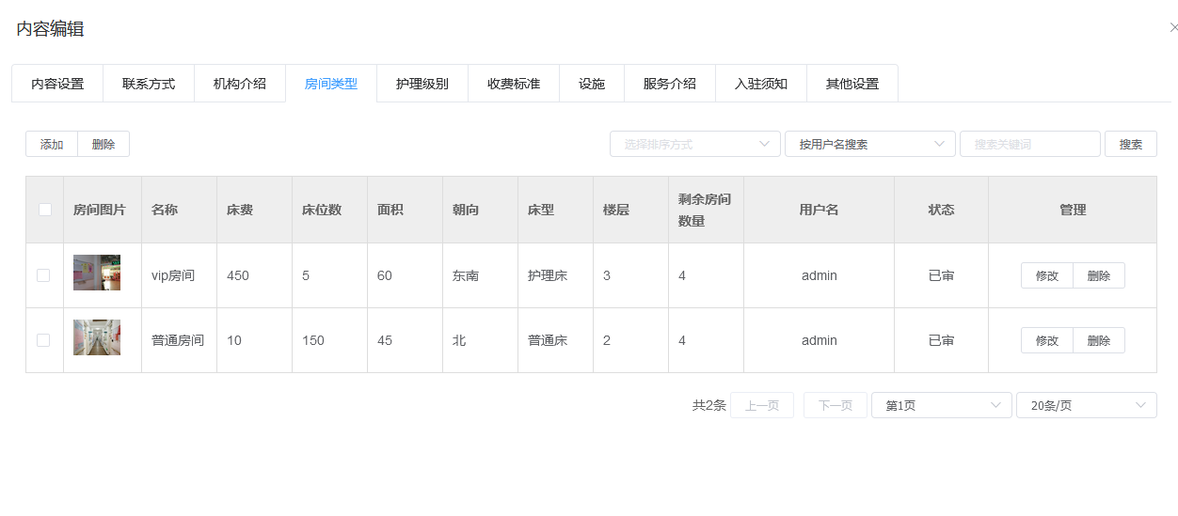The height and width of the screenshot is (516, 1178).
Task: Open the 选择排序方式 dropdown
Action: tap(695, 144)
